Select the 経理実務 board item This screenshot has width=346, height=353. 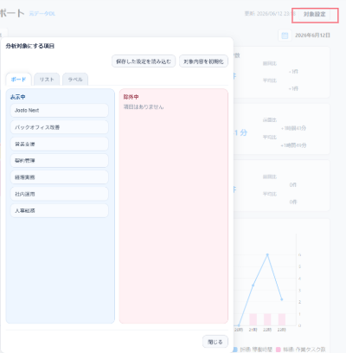tap(60, 177)
